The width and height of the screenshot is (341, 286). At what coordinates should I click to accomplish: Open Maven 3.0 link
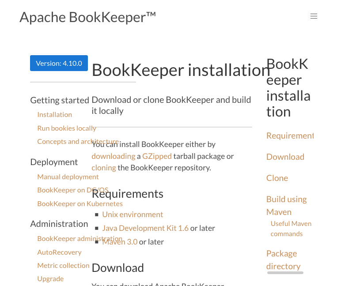tap(120, 242)
